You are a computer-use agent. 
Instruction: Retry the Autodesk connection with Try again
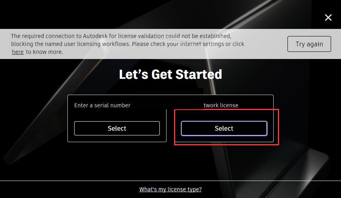click(x=309, y=44)
